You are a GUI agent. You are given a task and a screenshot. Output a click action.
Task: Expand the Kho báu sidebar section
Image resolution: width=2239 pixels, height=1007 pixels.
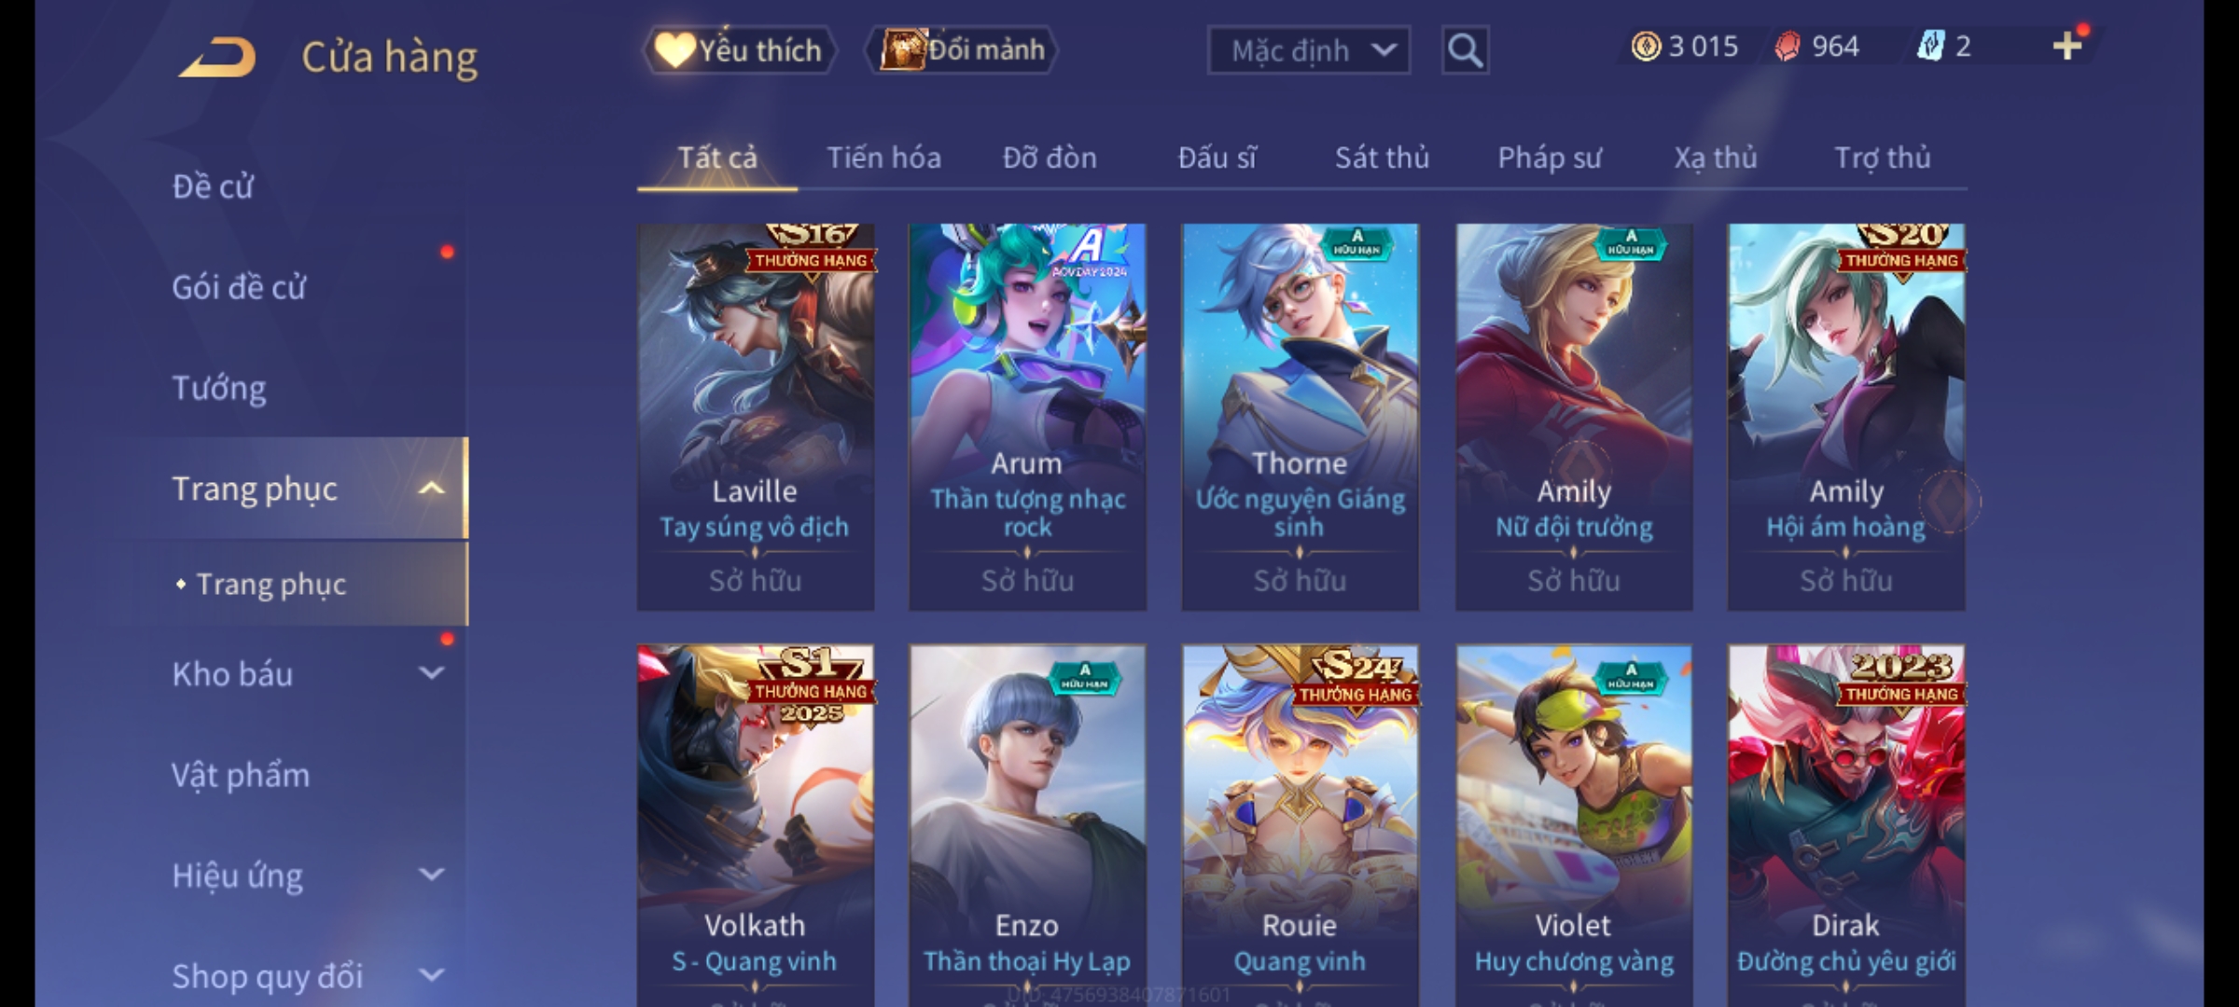click(431, 673)
